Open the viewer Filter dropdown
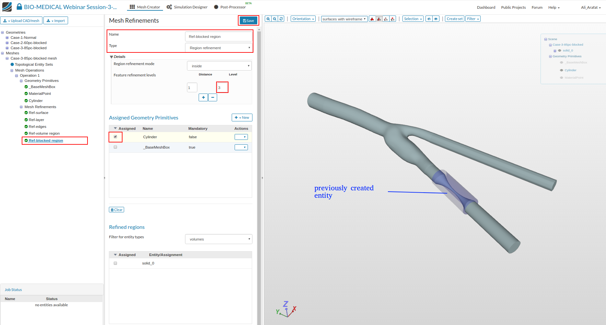606x325 pixels. point(473,19)
